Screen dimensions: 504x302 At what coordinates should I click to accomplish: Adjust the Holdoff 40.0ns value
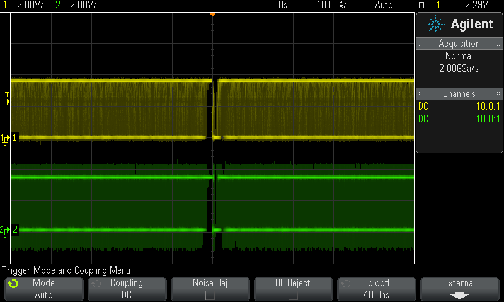377,294
